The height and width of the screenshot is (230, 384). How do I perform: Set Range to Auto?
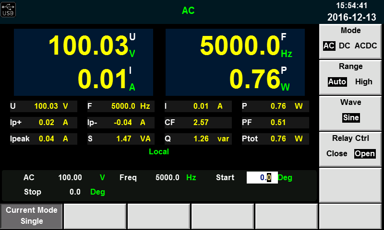[337, 81]
